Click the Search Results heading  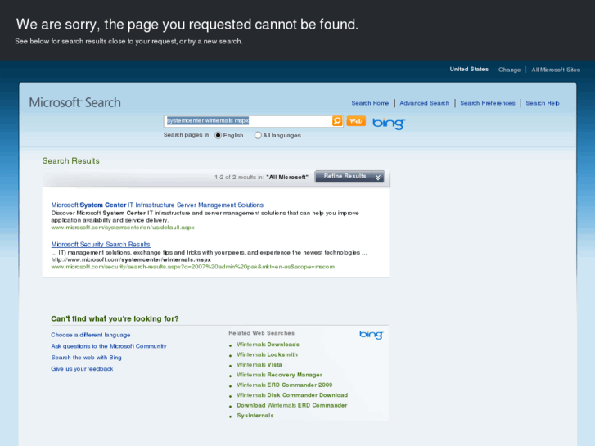pos(71,161)
